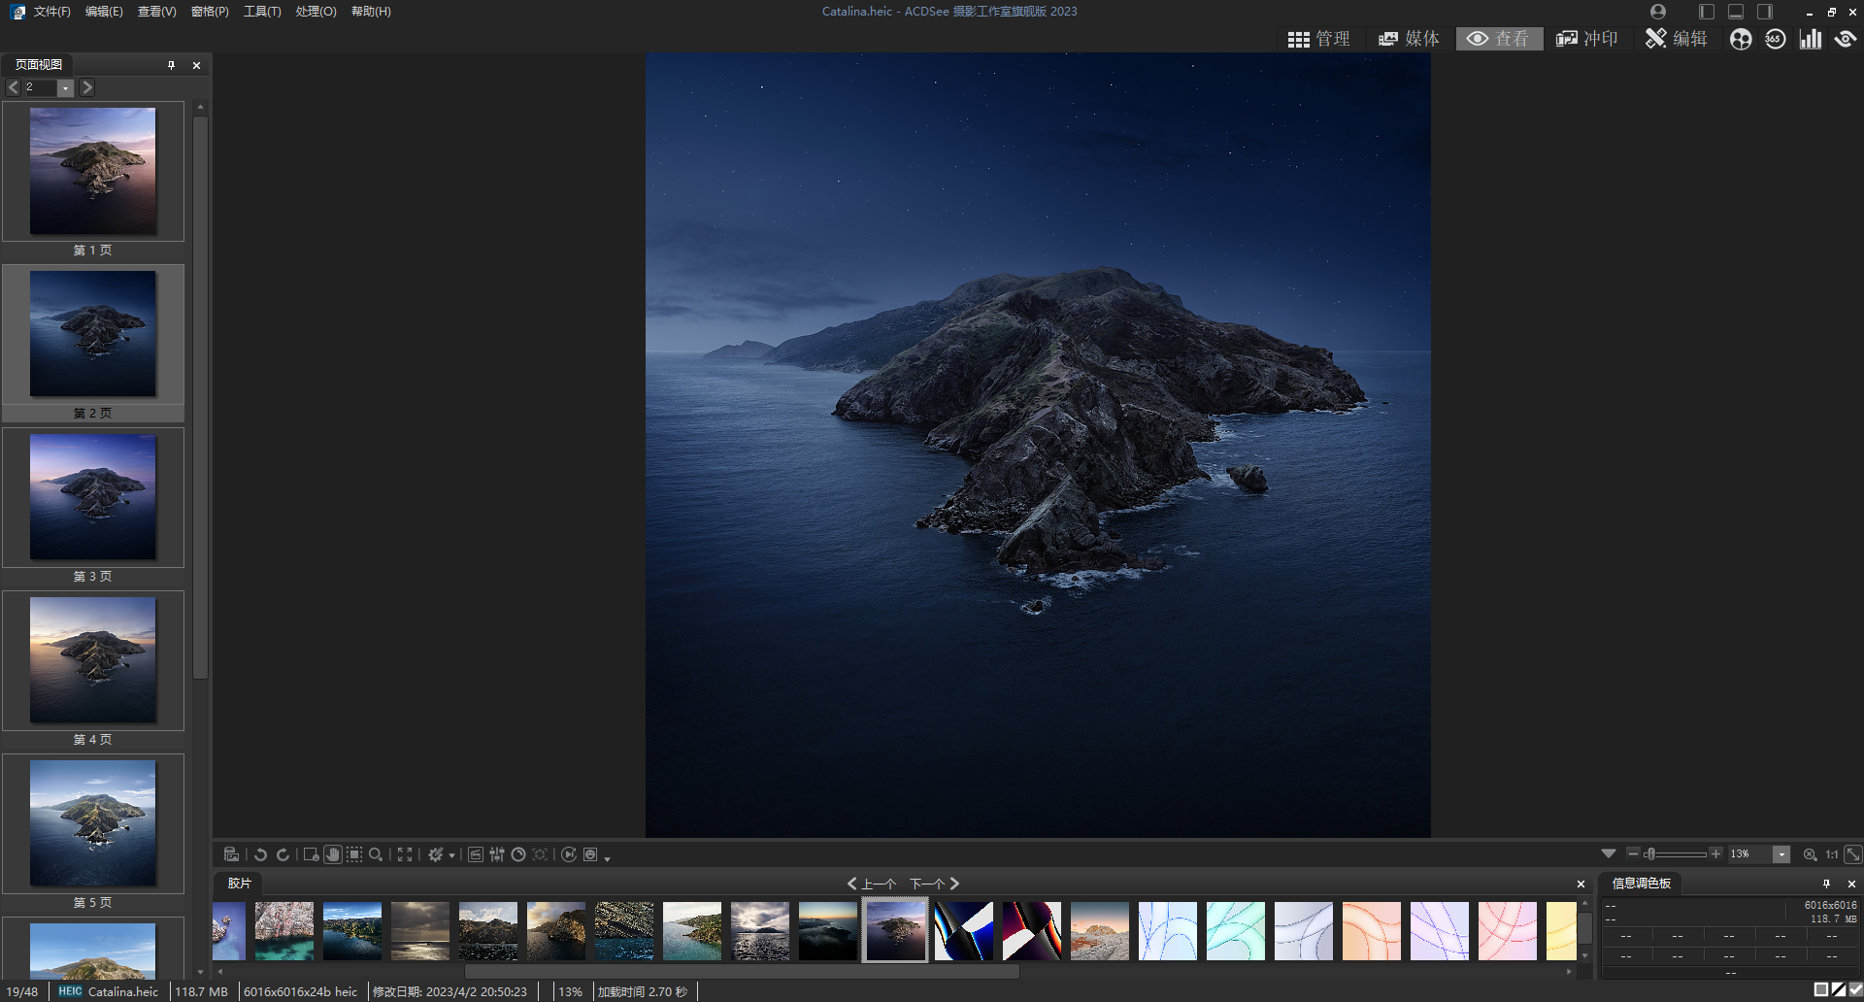Viewport: 1864px width, 1002px height.
Task: Toggle the right panel layout
Action: coord(1765,12)
